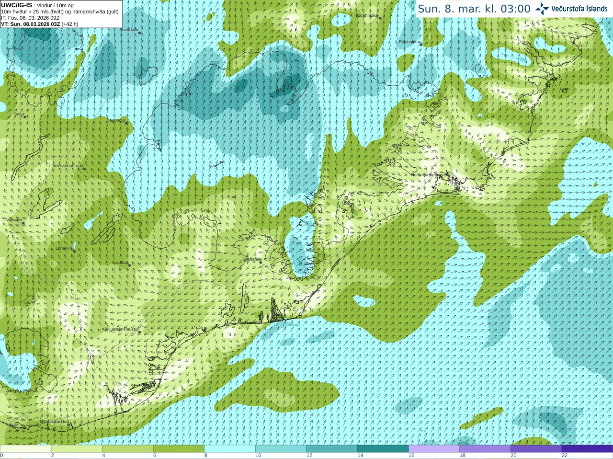613x459 pixels.
Task: Click the Veiðivatnahraun station label
Action: 68,166
